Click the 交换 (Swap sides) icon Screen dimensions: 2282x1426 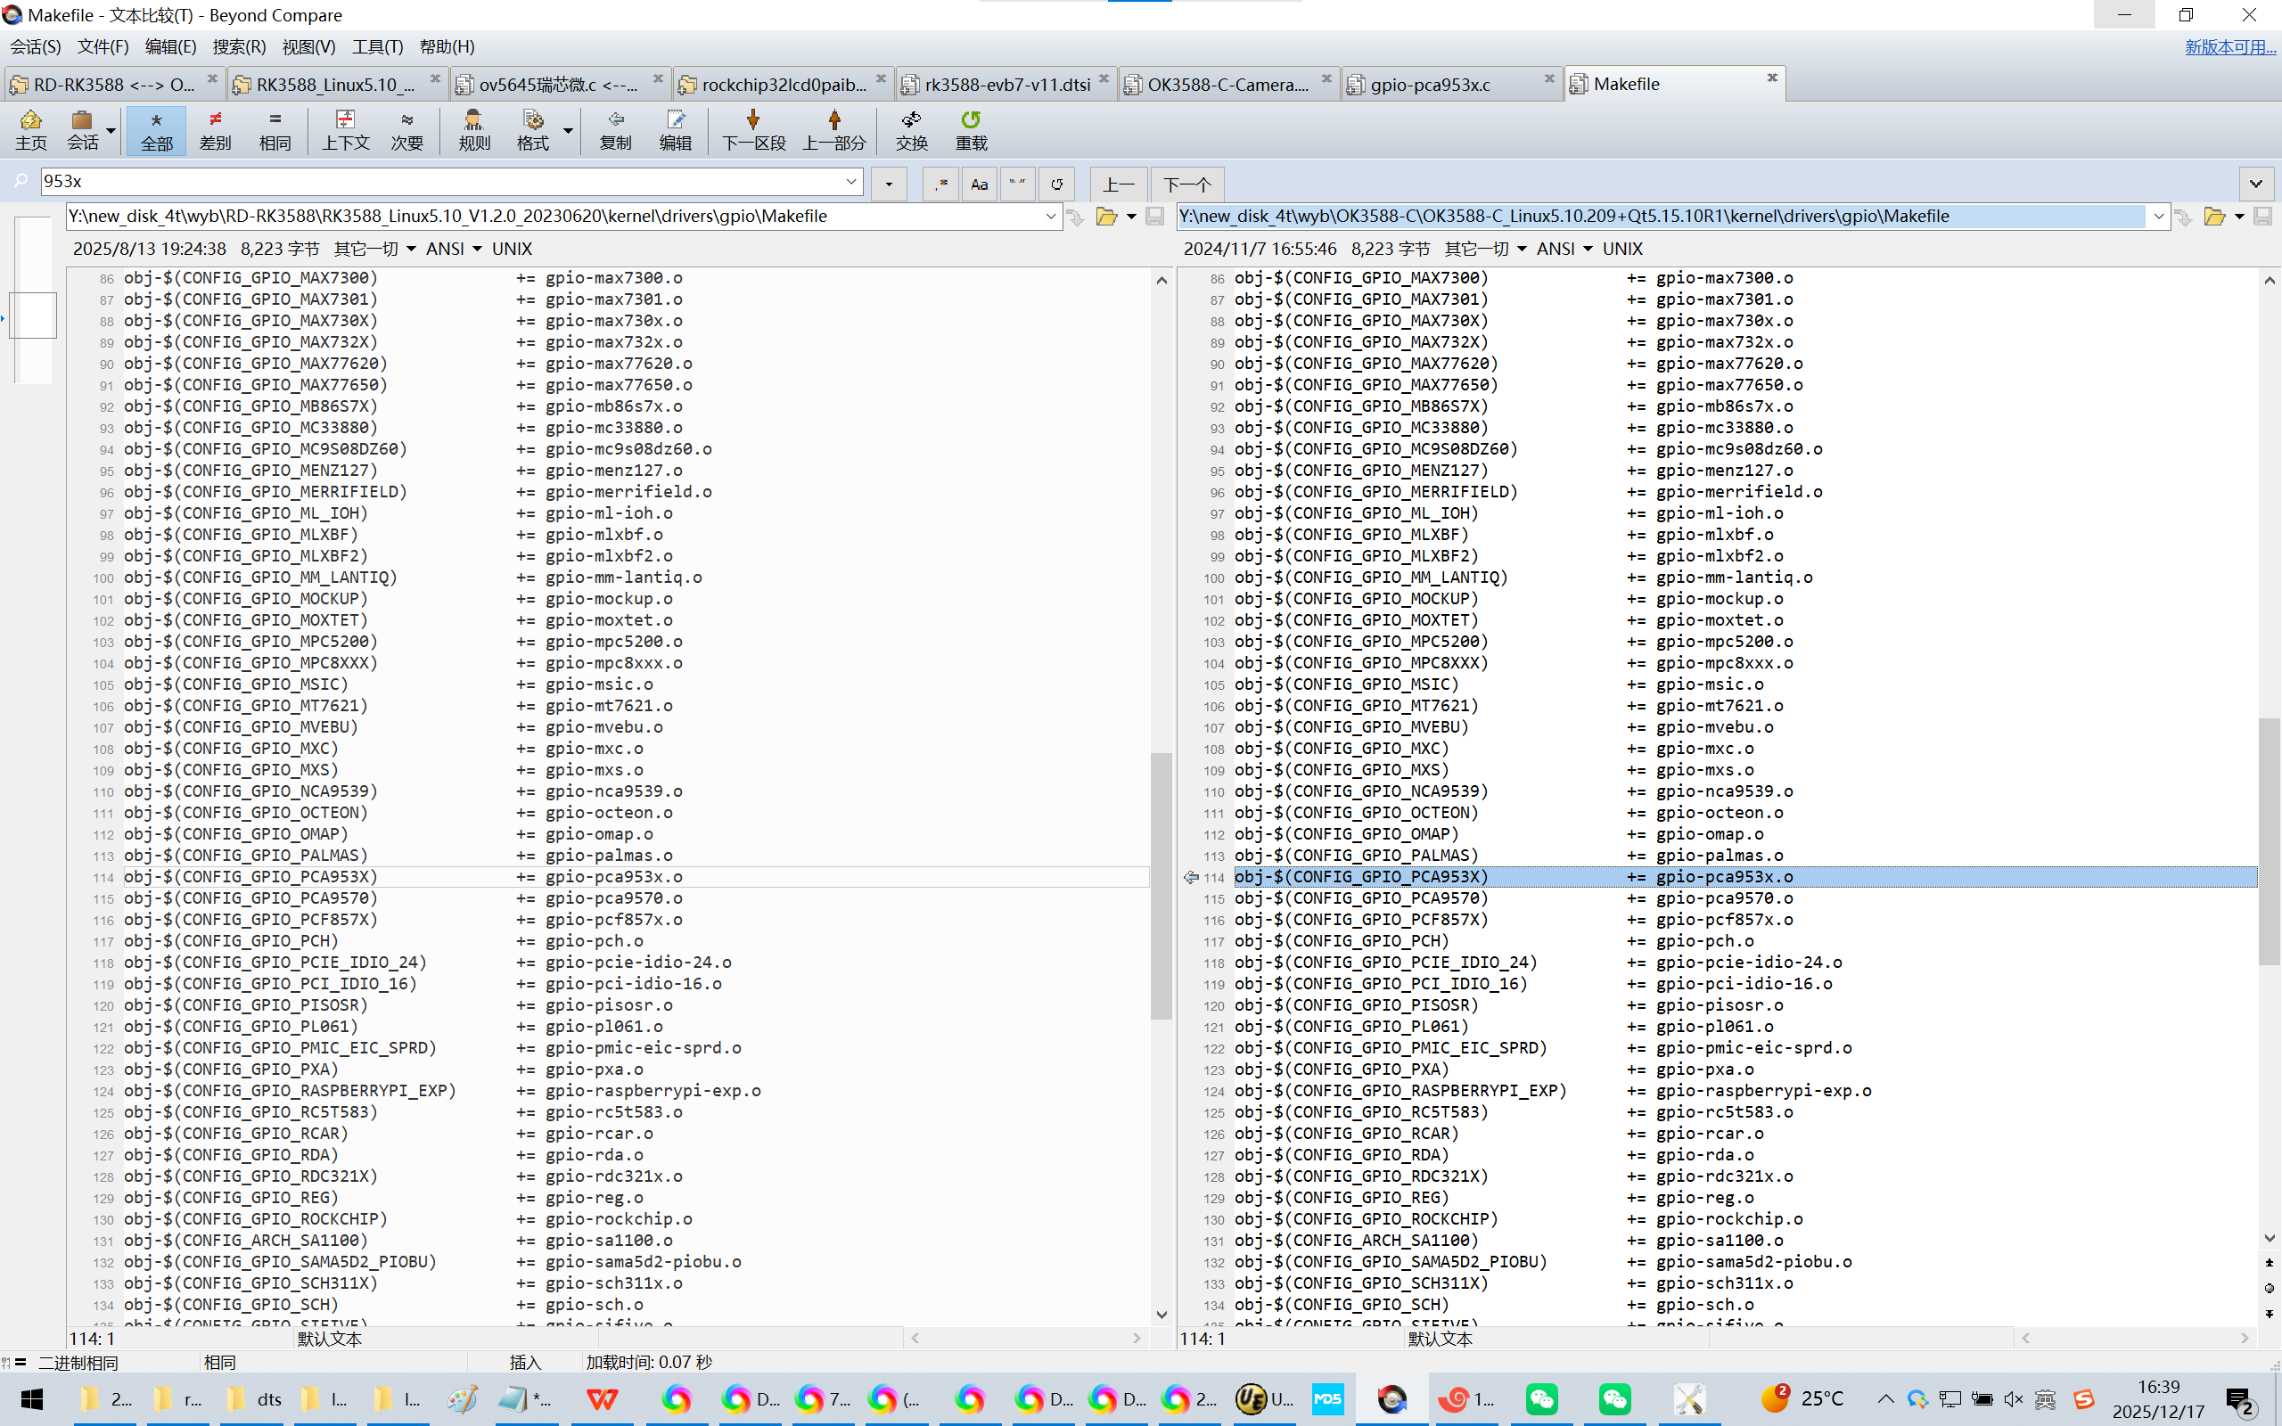click(x=911, y=129)
